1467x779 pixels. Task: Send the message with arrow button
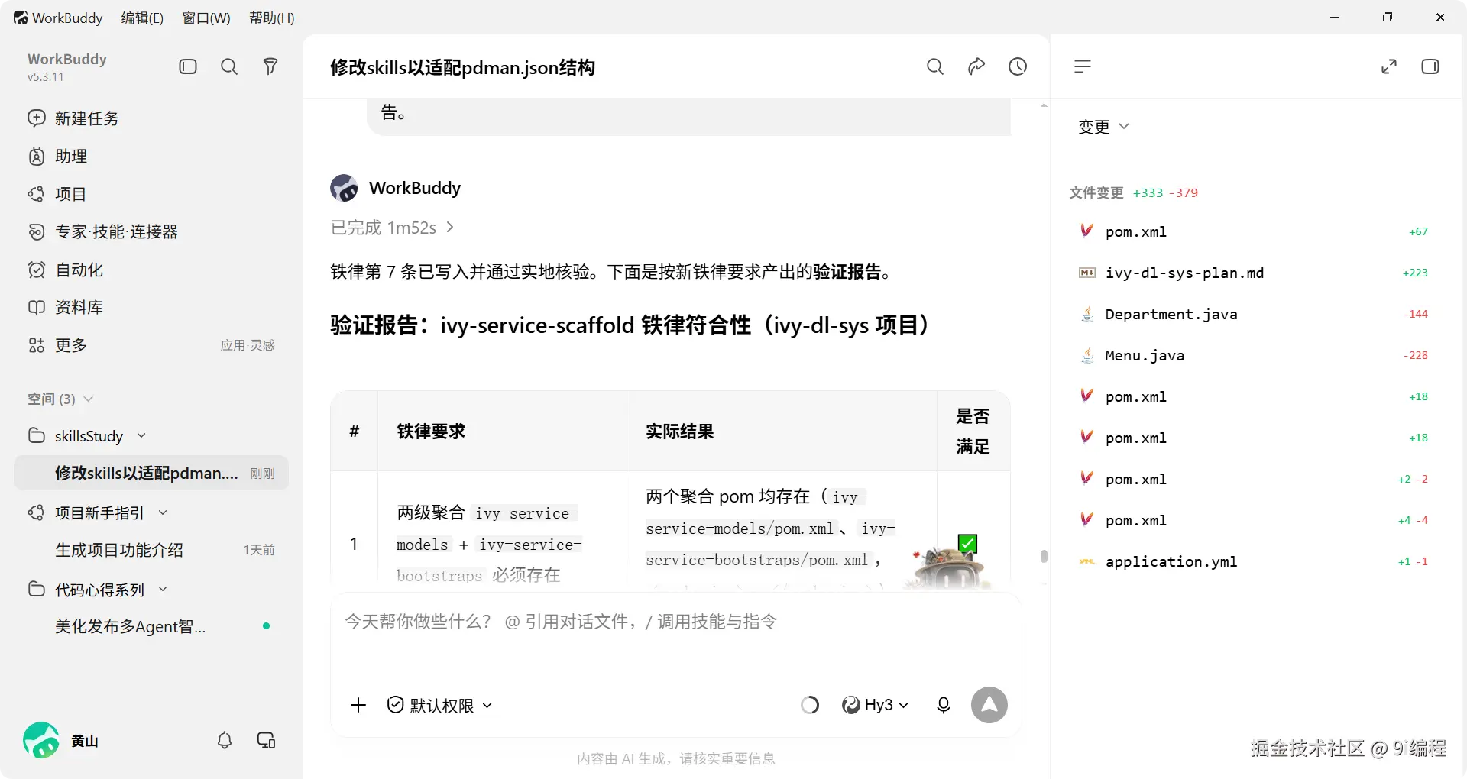tap(989, 705)
